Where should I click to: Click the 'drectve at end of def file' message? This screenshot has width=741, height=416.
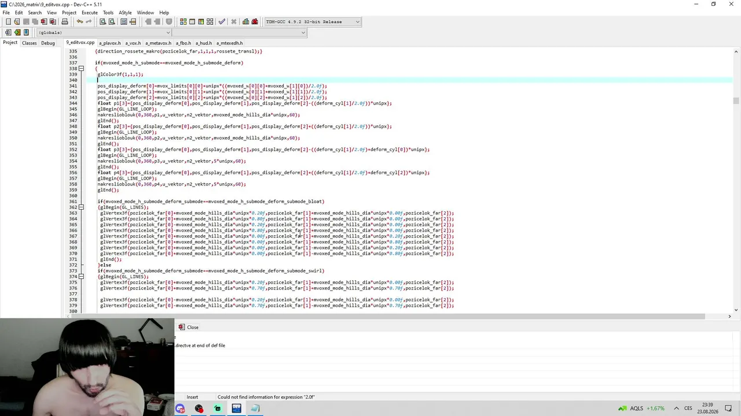click(x=200, y=346)
